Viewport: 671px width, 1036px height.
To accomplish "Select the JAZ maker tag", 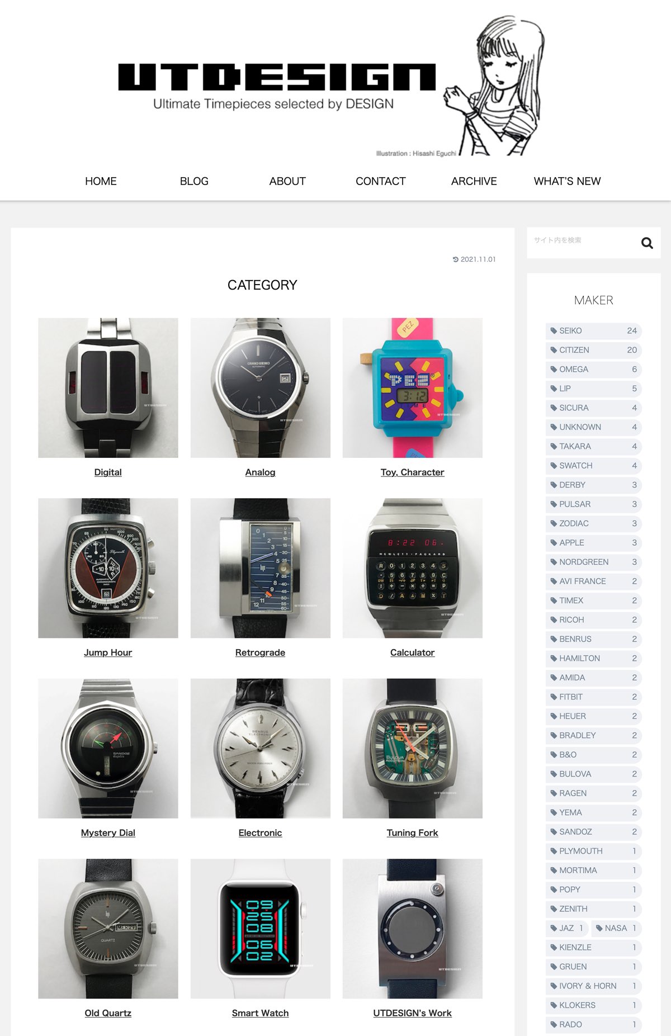I will tap(567, 928).
